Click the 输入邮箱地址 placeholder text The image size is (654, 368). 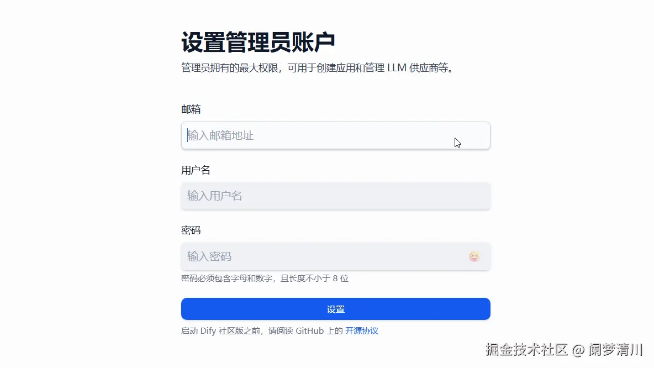pos(220,135)
